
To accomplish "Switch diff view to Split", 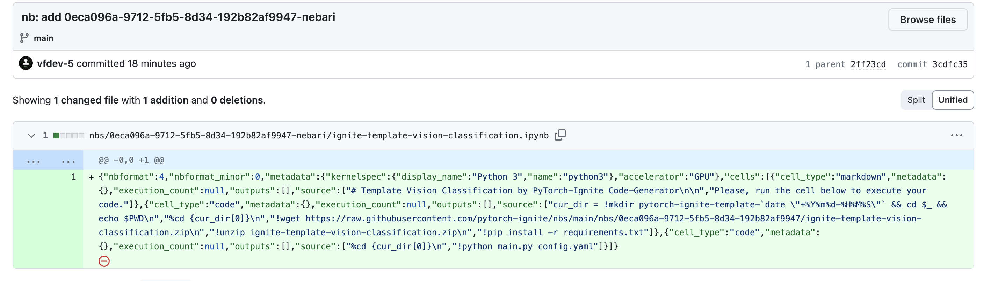I will pos(916,100).
